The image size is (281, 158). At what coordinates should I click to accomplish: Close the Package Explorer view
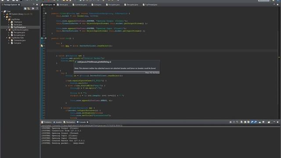click(19, 5)
